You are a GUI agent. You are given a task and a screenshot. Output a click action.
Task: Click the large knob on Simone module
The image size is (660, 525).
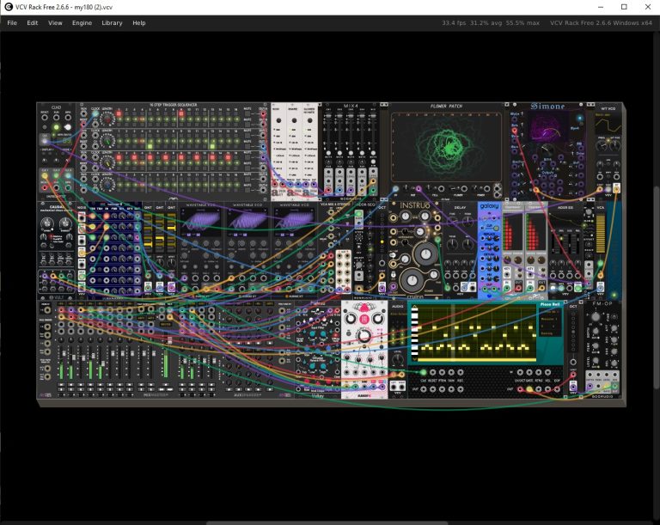click(x=547, y=150)
